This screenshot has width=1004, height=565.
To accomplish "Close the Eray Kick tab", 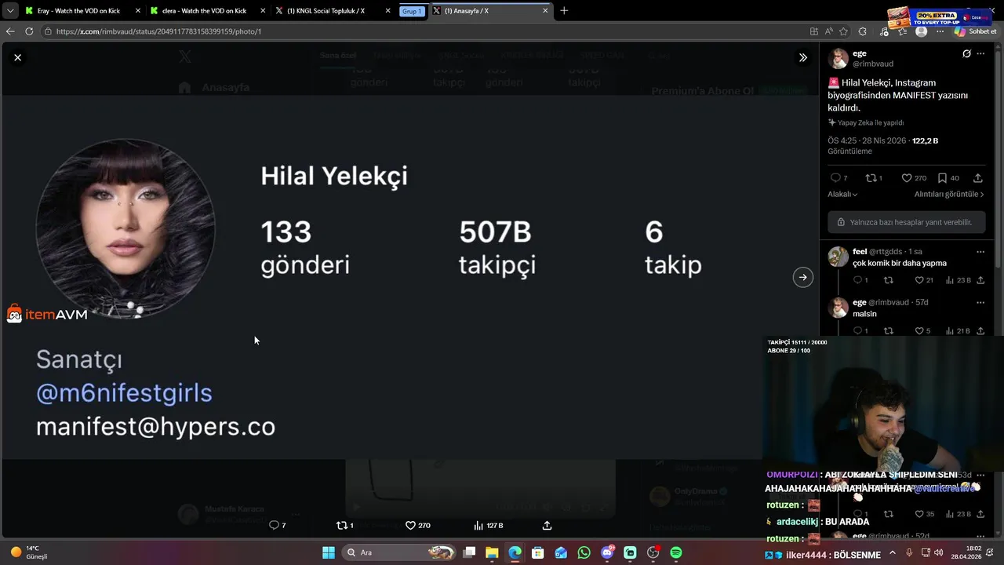I will coord(138,11).
